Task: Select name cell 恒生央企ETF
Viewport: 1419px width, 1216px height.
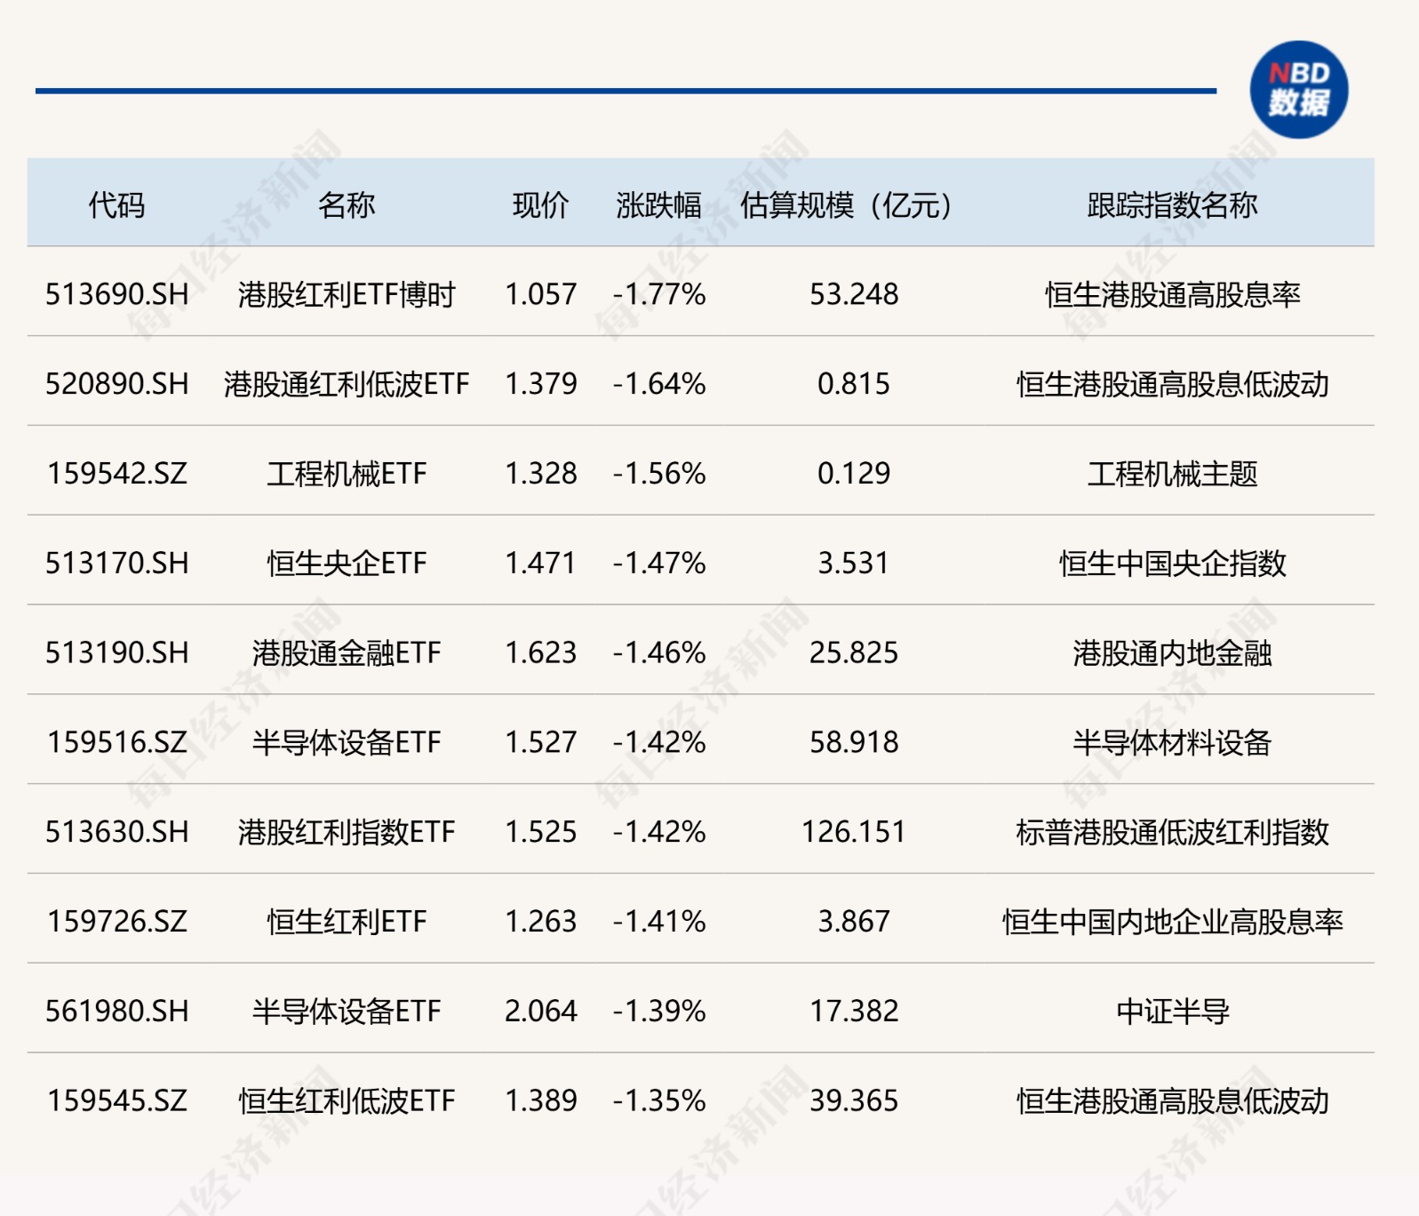Action: pos(347,564)
